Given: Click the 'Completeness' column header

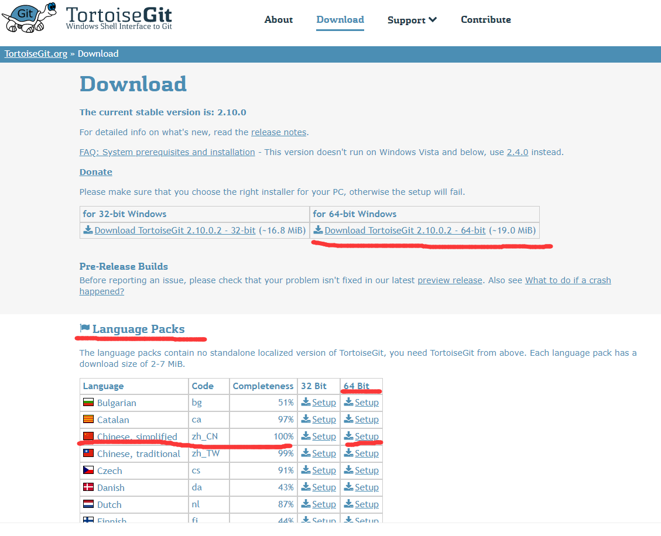Looking at the screenshot, I should [x=263, y=386].
